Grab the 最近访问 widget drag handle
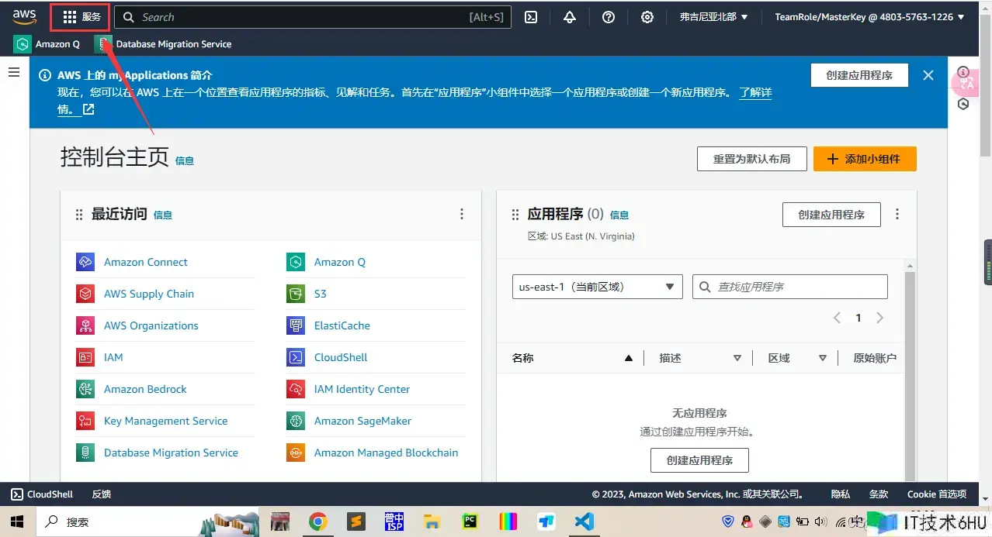Screen dimensions: 992x537 (x=79, y=215)
